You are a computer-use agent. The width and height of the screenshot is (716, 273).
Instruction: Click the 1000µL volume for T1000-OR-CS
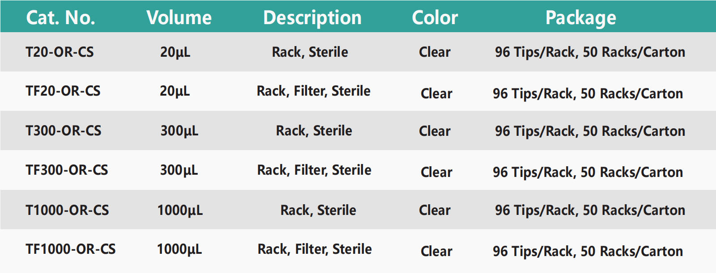180,210
